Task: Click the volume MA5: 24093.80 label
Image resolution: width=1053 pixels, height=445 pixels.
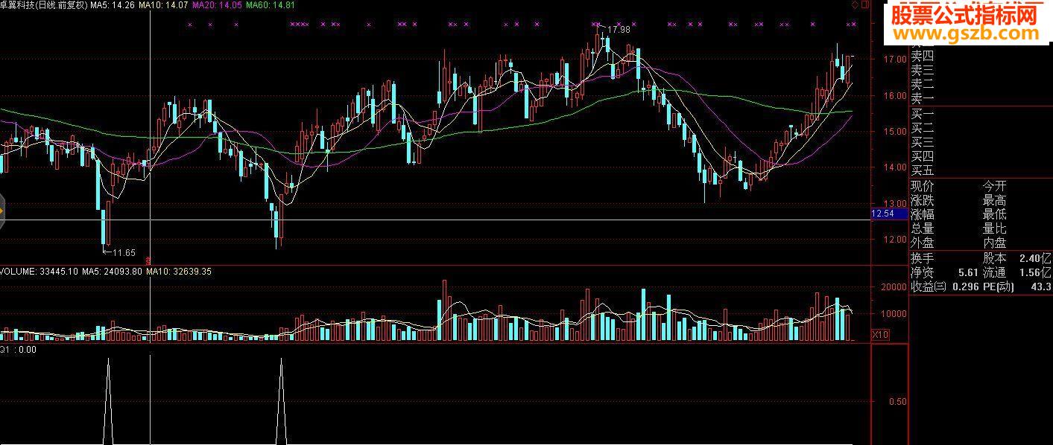Action: 112,272
